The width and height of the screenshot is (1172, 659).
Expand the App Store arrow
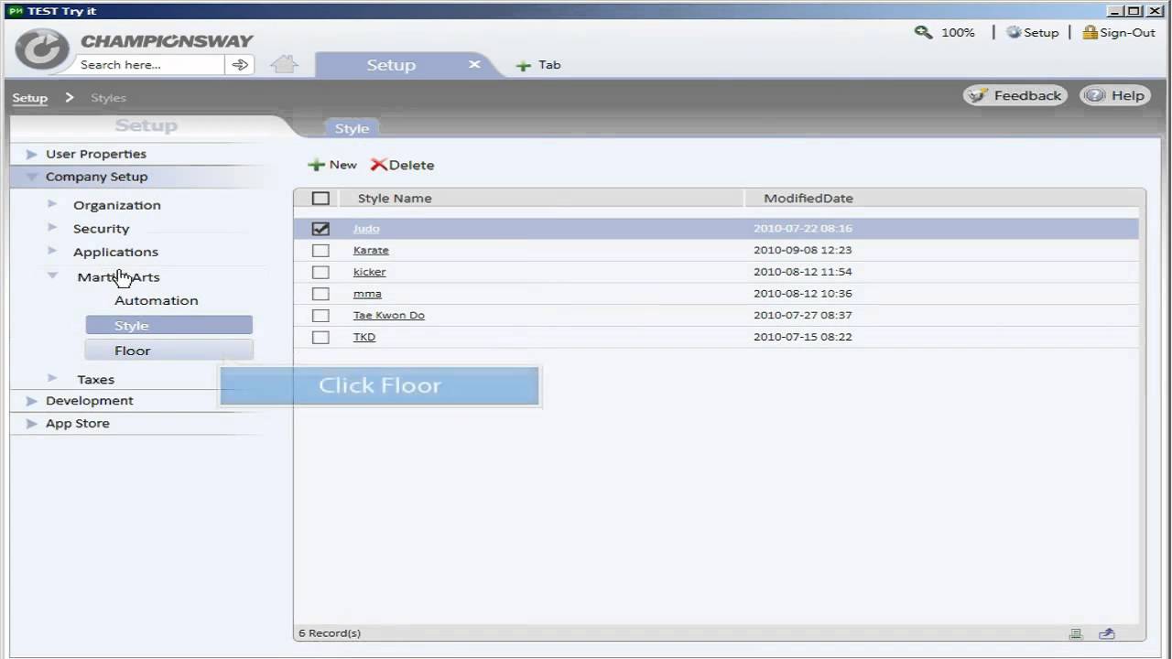[32, 423]
